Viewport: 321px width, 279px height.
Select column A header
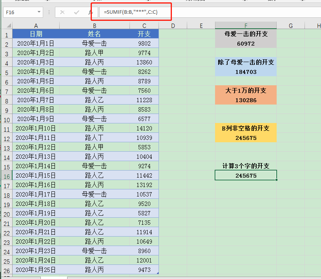[x=36, y=26]
